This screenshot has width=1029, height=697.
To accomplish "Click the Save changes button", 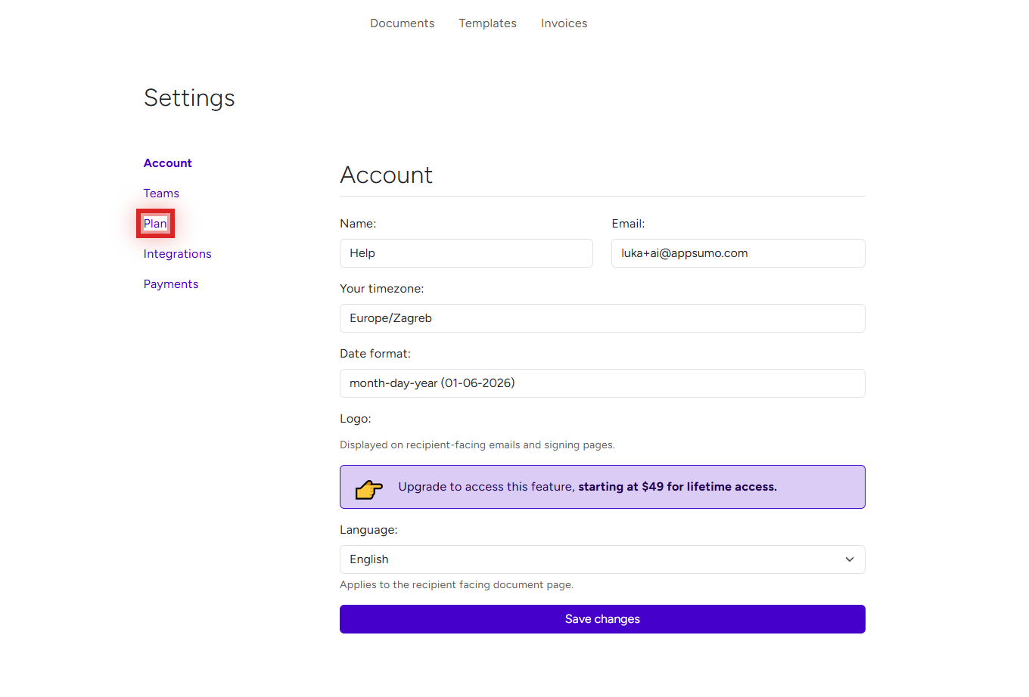I will coord(602,618).
